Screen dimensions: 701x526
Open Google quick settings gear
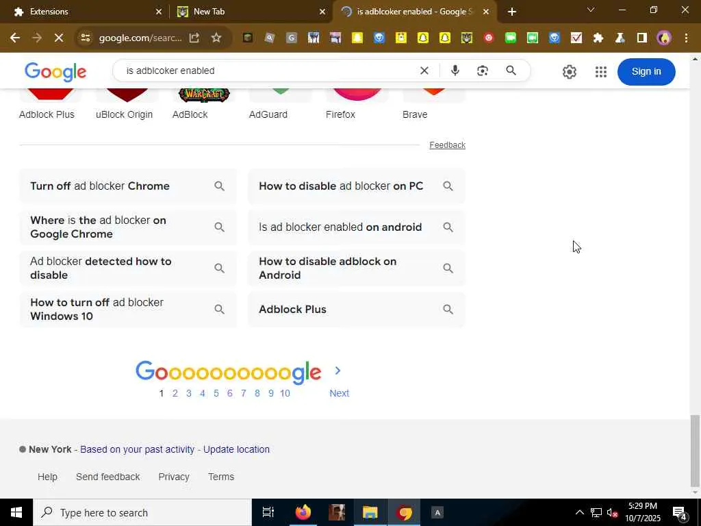569,71
